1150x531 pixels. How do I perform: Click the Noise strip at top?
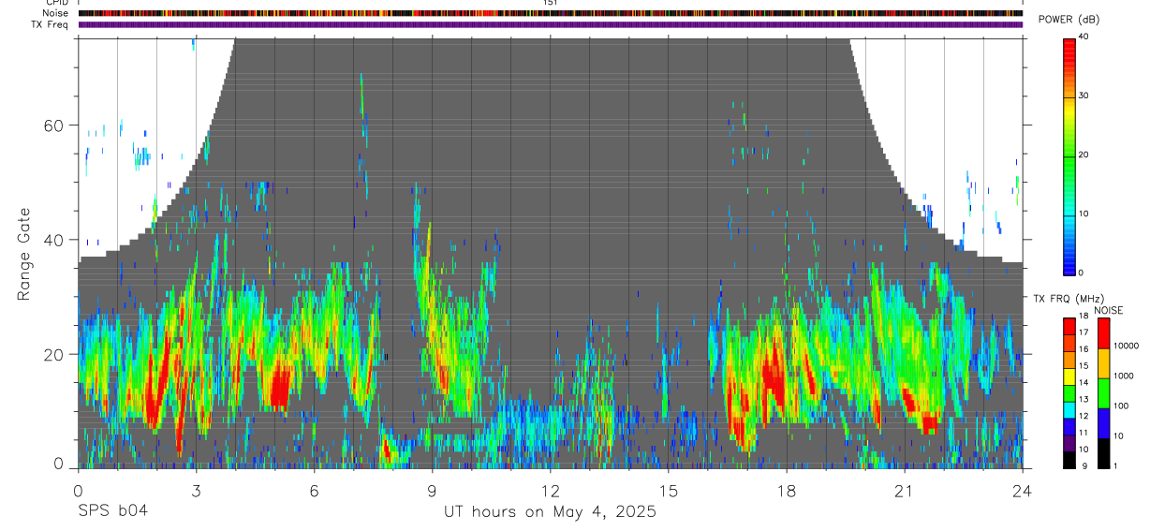pos(550,13)
